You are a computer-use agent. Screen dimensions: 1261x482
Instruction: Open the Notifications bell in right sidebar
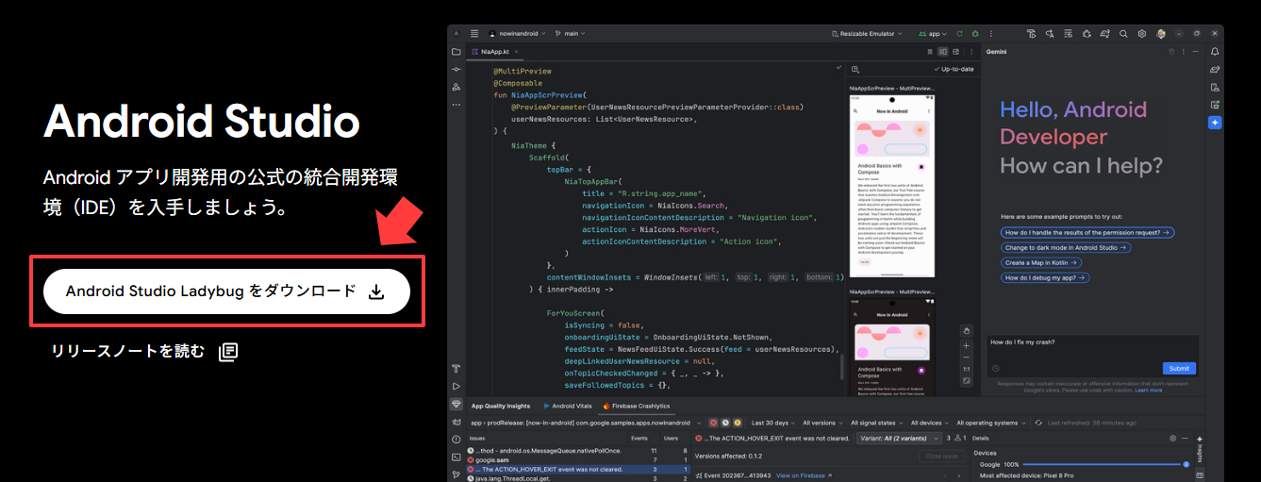[x=1215, y=52]
